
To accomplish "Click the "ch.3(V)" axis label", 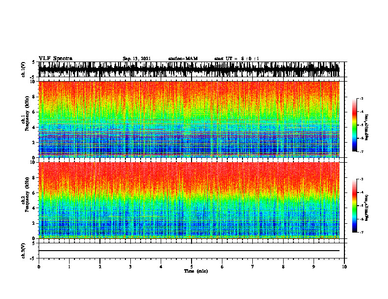I will coord(24,251).
